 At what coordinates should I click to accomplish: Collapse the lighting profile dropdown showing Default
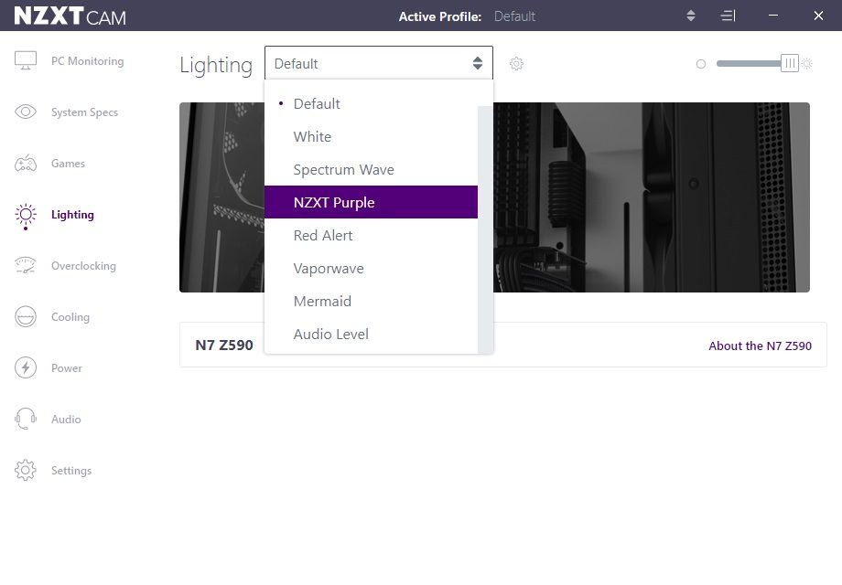coord(379,63)
